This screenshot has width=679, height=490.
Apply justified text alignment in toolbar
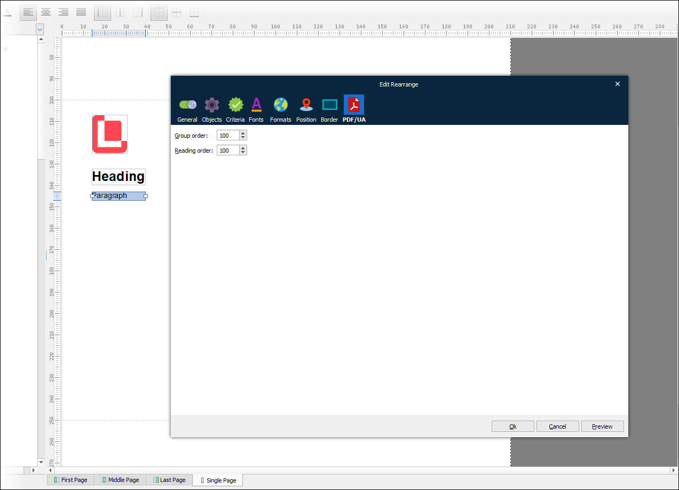(x=81, y=12)
